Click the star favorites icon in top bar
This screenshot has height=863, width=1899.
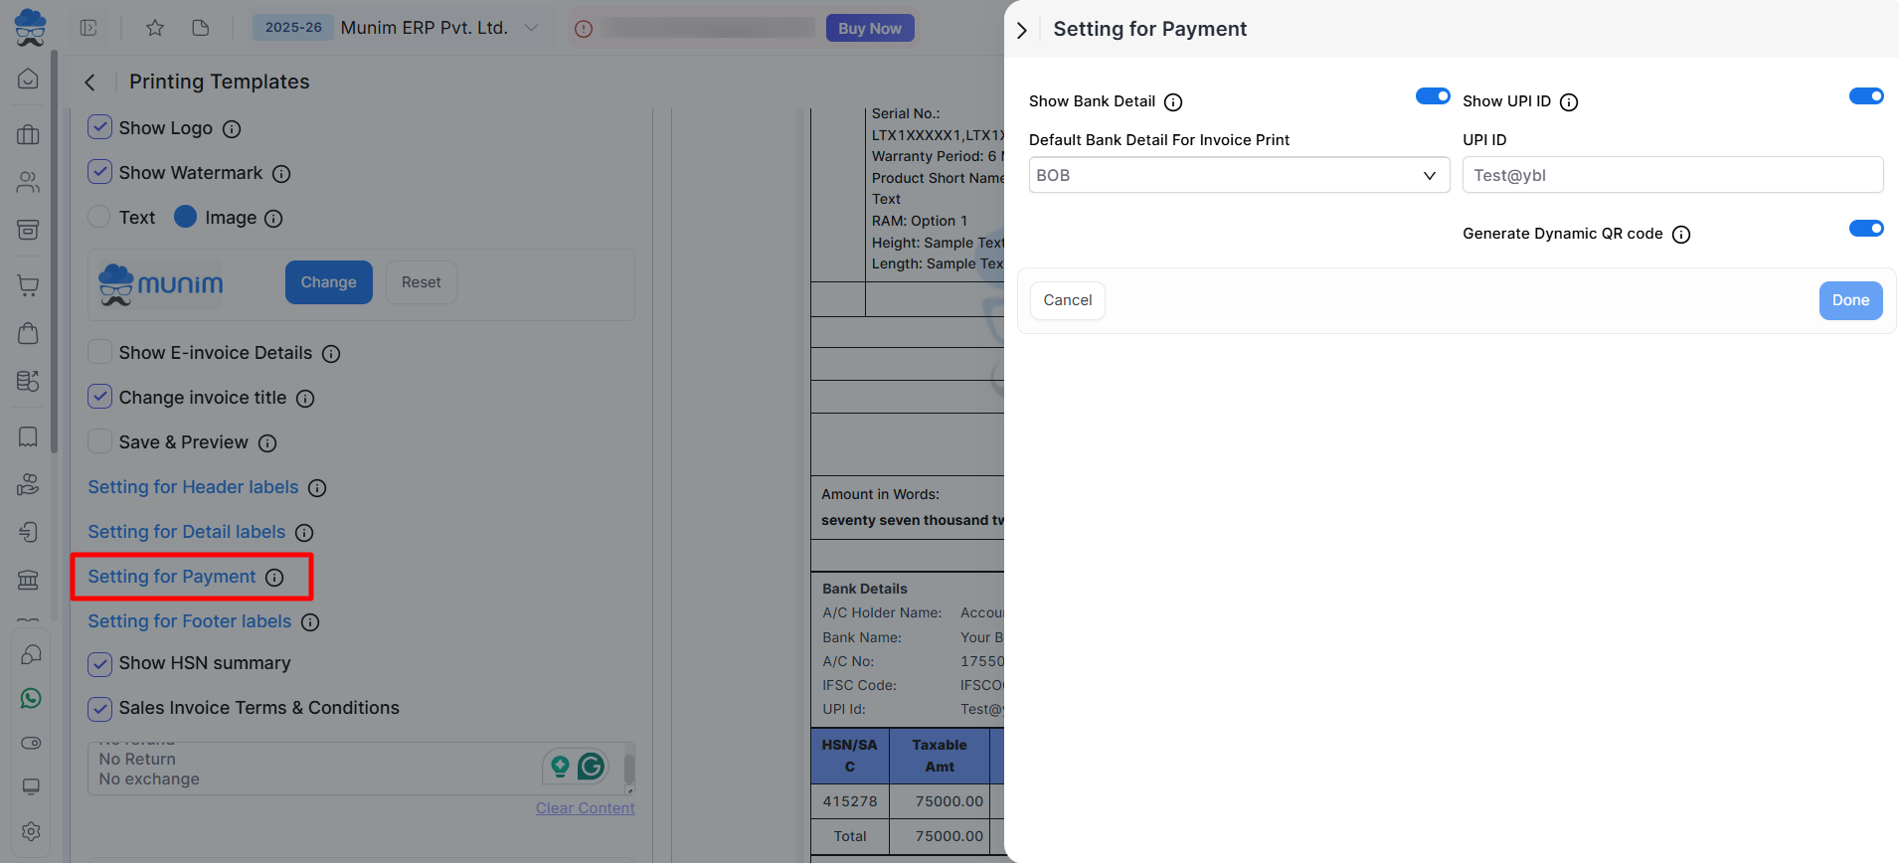[155, 28]
